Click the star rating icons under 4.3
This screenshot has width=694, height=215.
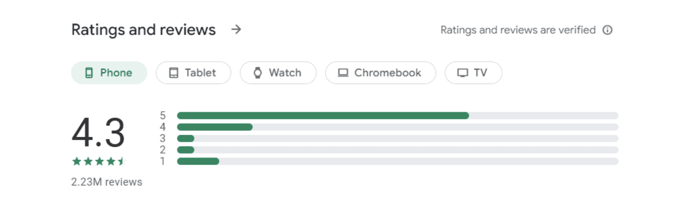point(98,161)
